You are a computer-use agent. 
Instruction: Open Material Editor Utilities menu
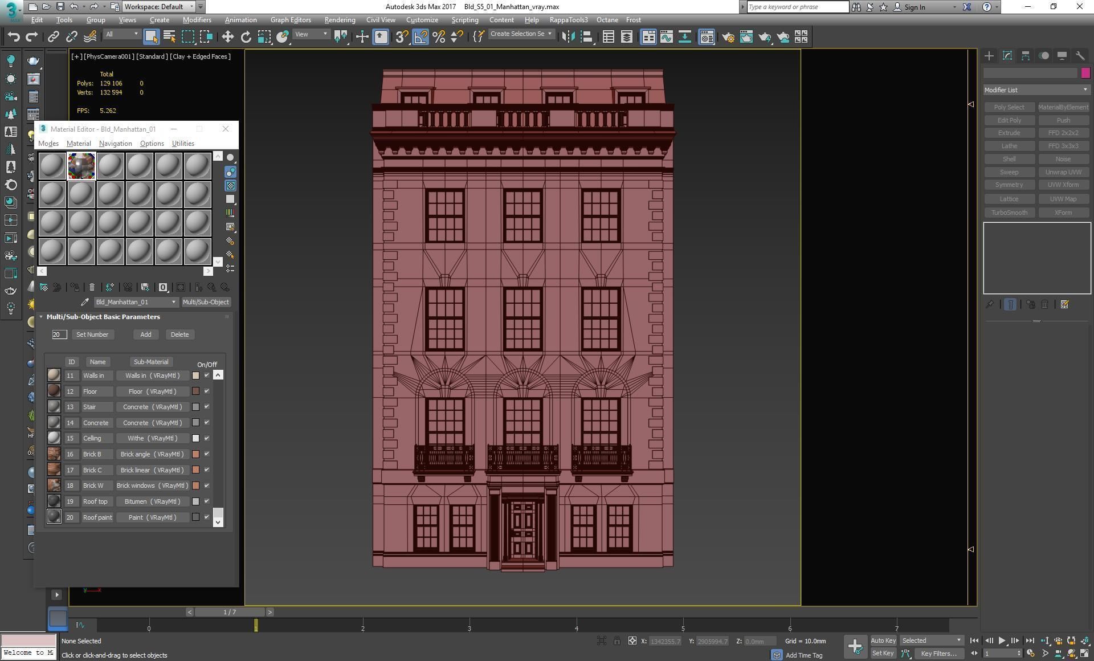tap(183, 144)
